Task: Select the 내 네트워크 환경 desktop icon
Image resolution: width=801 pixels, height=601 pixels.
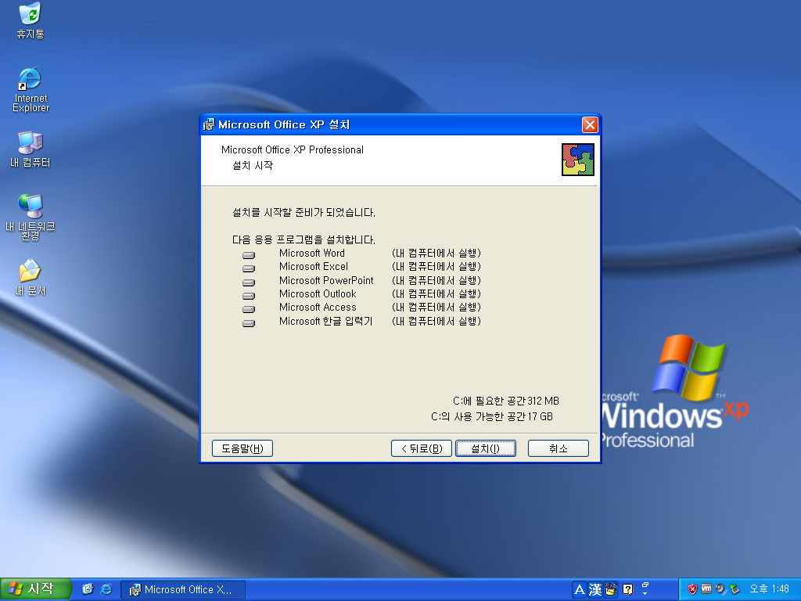Action: click(31, 218)
